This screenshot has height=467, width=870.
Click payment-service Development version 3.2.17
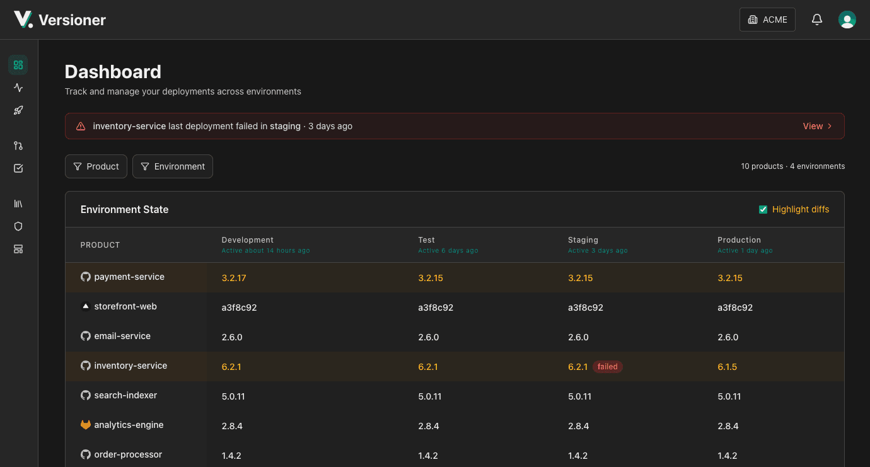click(235, 278)
